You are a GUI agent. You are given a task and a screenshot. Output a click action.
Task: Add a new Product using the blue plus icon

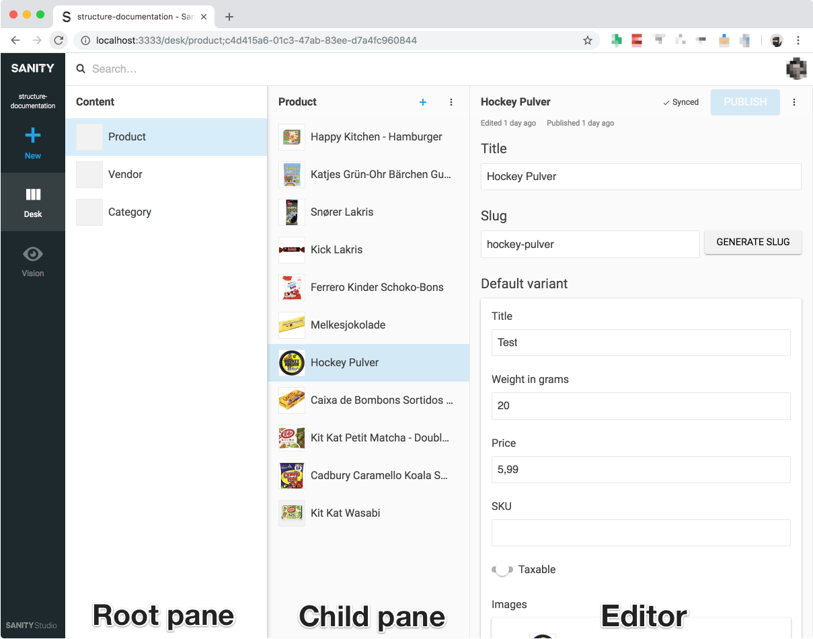(422, 102)
